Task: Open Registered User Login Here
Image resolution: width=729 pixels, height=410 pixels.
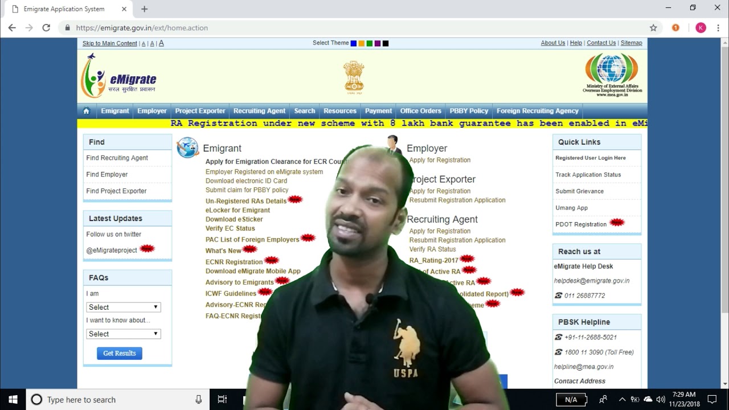Action: [x=591, y=158]
